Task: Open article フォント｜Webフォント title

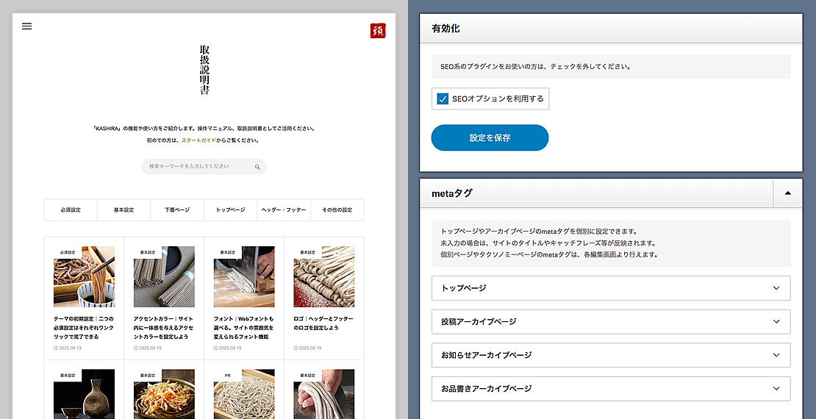Action: 244,327
